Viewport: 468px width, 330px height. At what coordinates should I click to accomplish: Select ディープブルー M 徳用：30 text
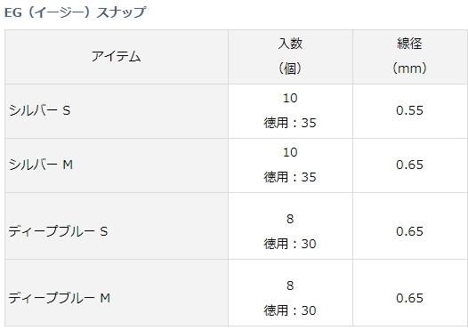pyautogui.click(x=290, y=310)
